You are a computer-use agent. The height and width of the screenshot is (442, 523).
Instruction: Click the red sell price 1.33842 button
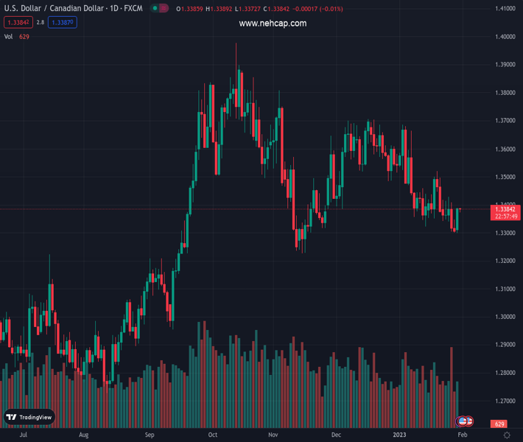coord(16,23)
